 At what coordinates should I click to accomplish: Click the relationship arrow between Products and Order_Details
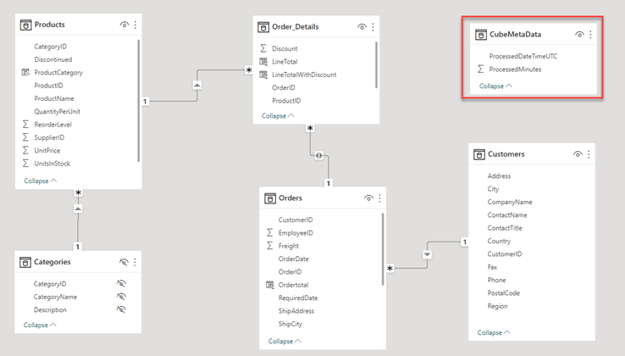pos(196,85)
